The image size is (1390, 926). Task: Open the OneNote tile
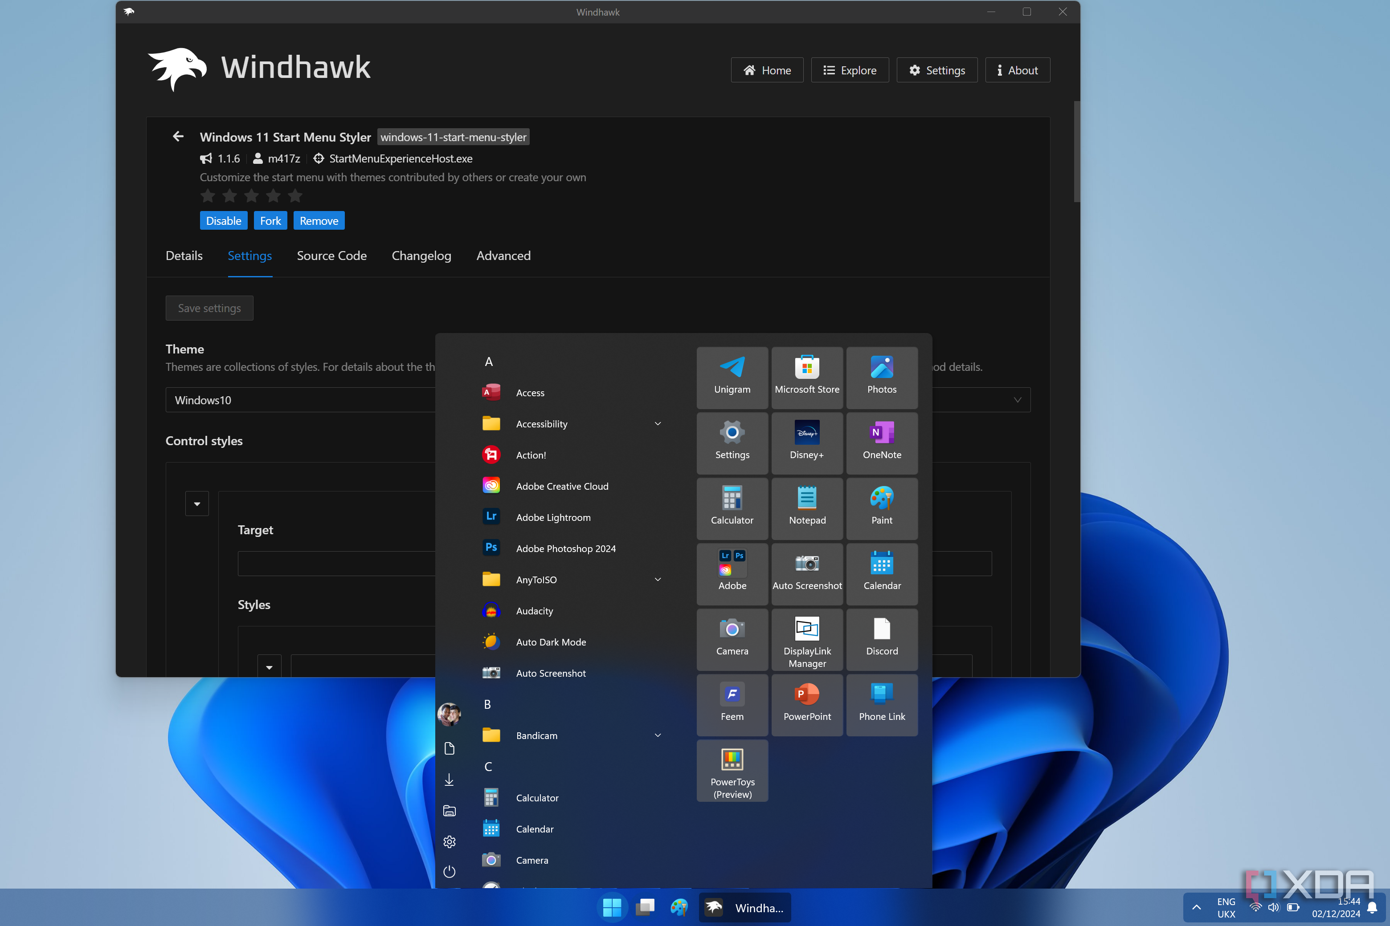point(882,443)
